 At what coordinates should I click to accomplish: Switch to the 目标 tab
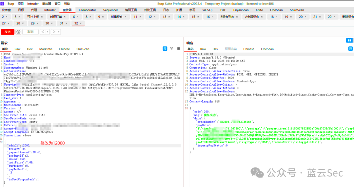[21, 10]
